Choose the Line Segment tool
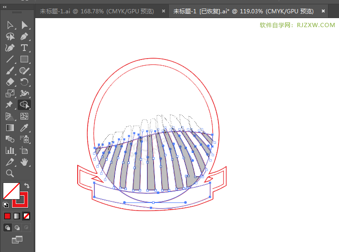Image resolution: width=339 pixels, height=252 pixels. tap(10, 59)
